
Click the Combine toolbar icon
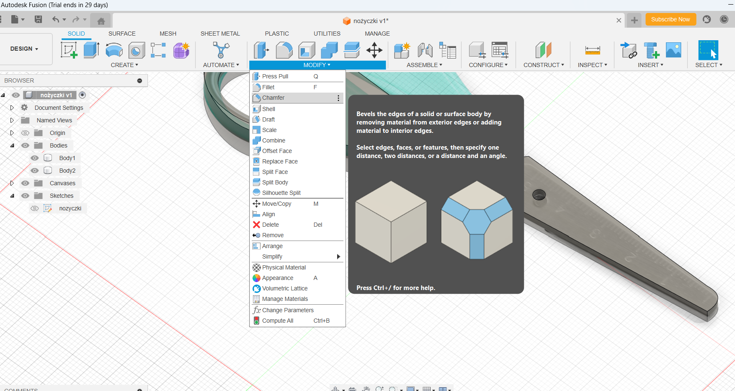(329, 50)
